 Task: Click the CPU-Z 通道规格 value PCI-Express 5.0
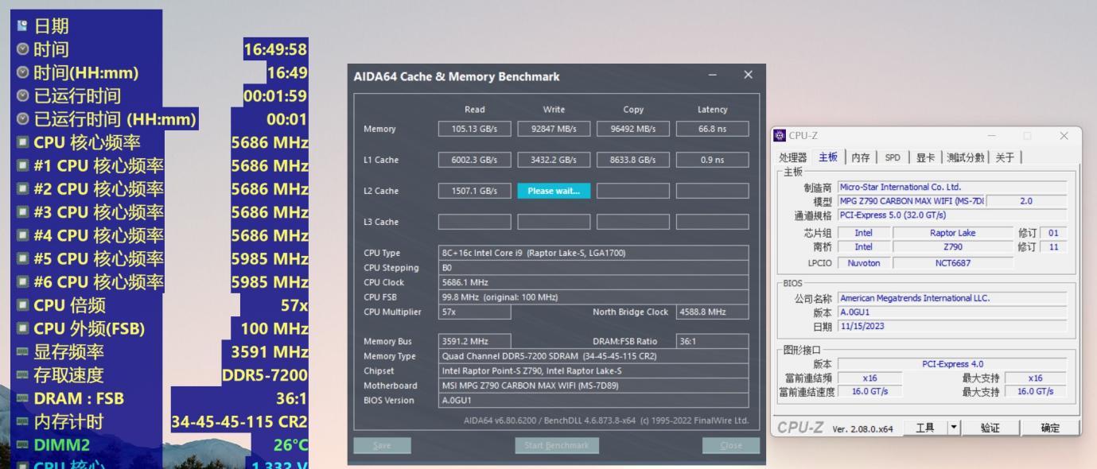[x=953, y=215]
